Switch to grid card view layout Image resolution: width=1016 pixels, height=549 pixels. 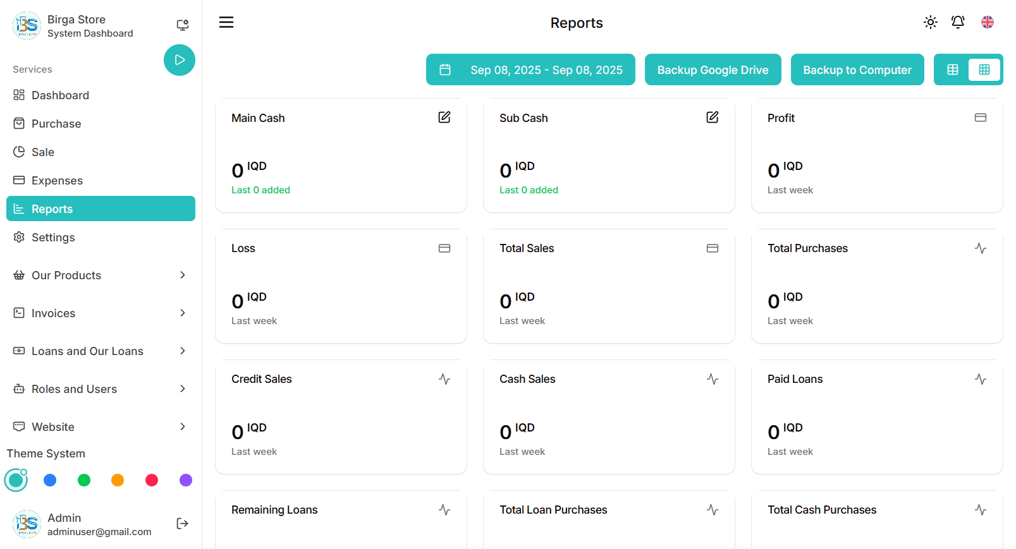[984, 69]
